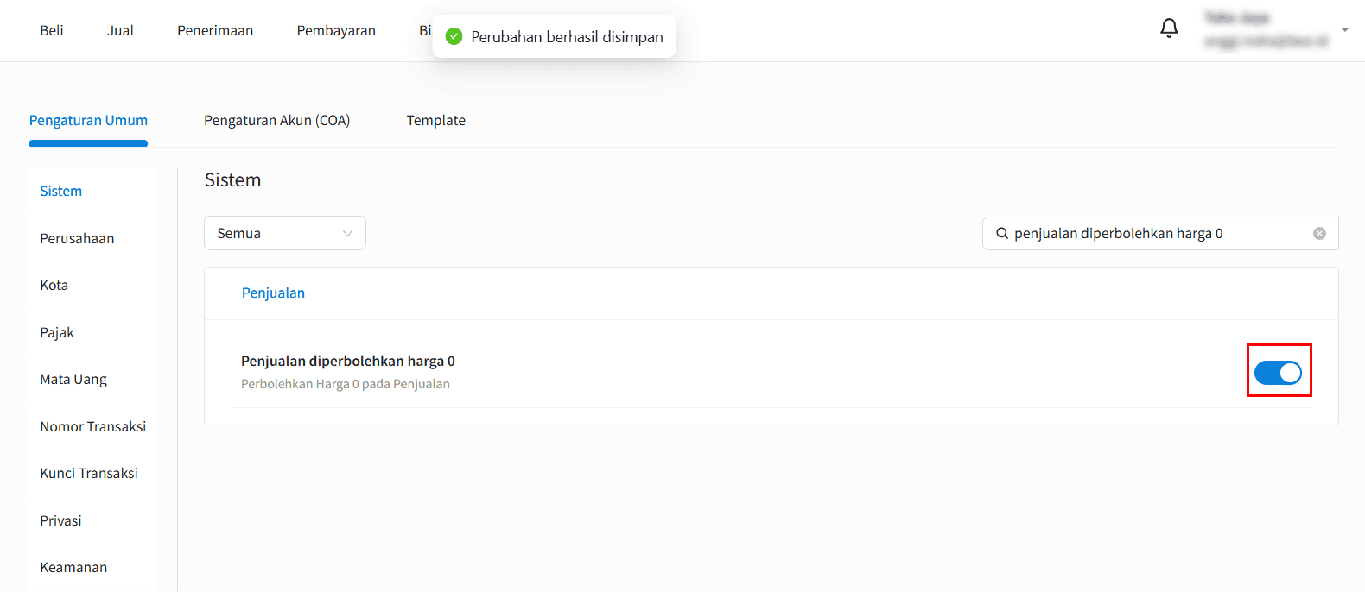Open the Jual menu
Image resolution: width=1365 pixels, height=592 pixels.
(120, 30)
